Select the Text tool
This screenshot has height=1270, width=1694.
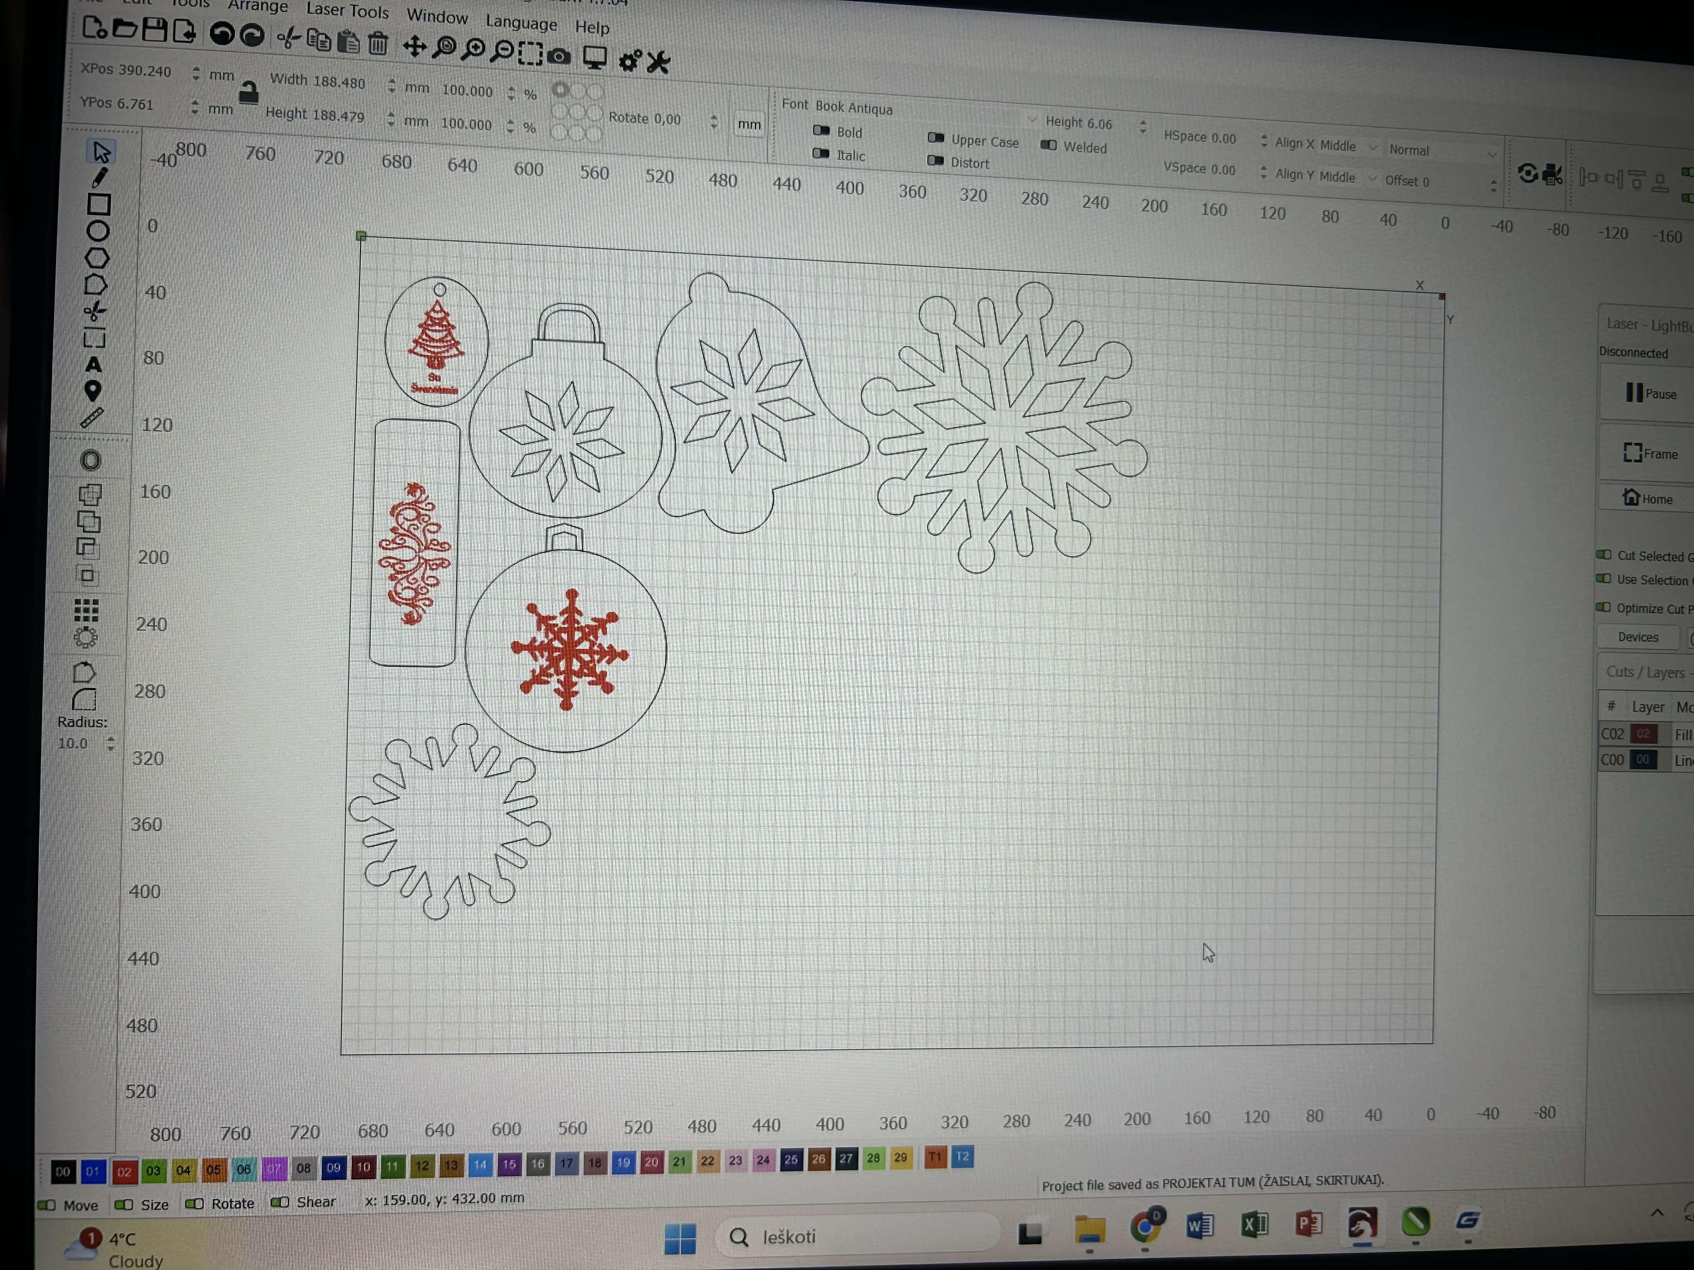pos(93,365)
